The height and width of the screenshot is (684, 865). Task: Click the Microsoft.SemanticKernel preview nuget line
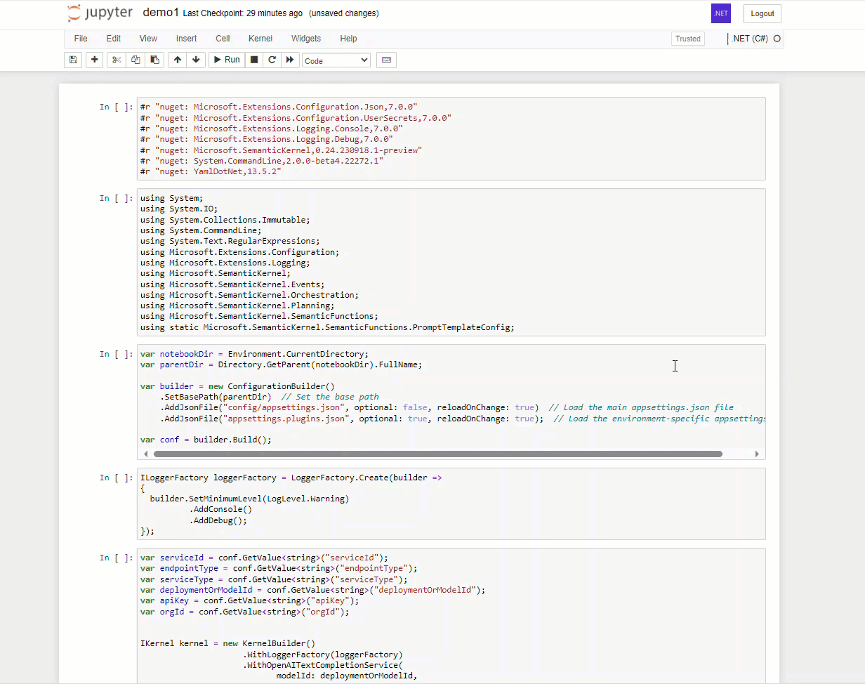[281, 150]
